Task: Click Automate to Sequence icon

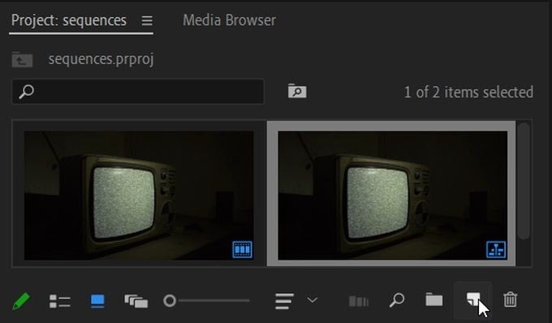Action: (359, 302)
